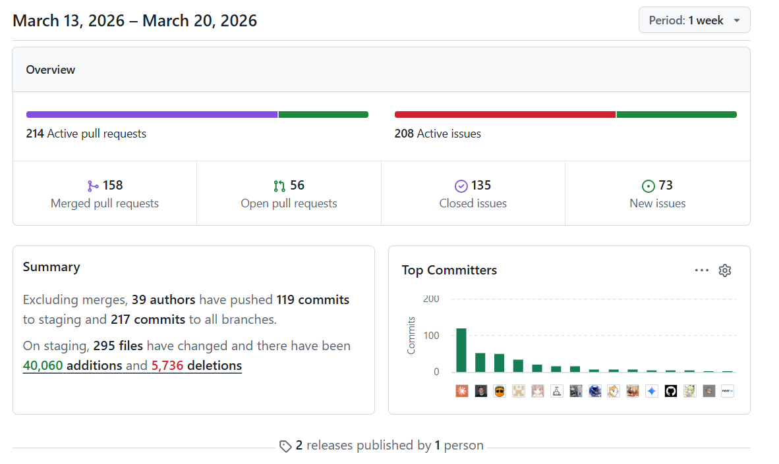Click the orange starburst committer avatar

click(462, 391)
